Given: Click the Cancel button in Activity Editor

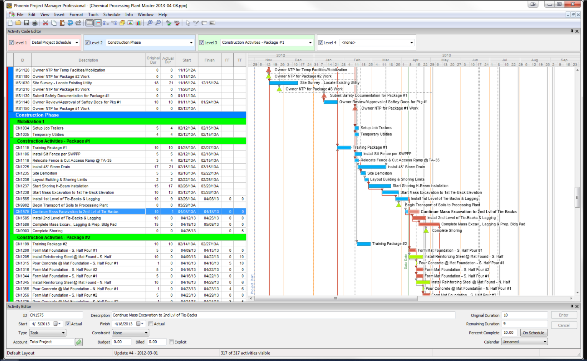Looking at the screenshot, I should 564,325.
